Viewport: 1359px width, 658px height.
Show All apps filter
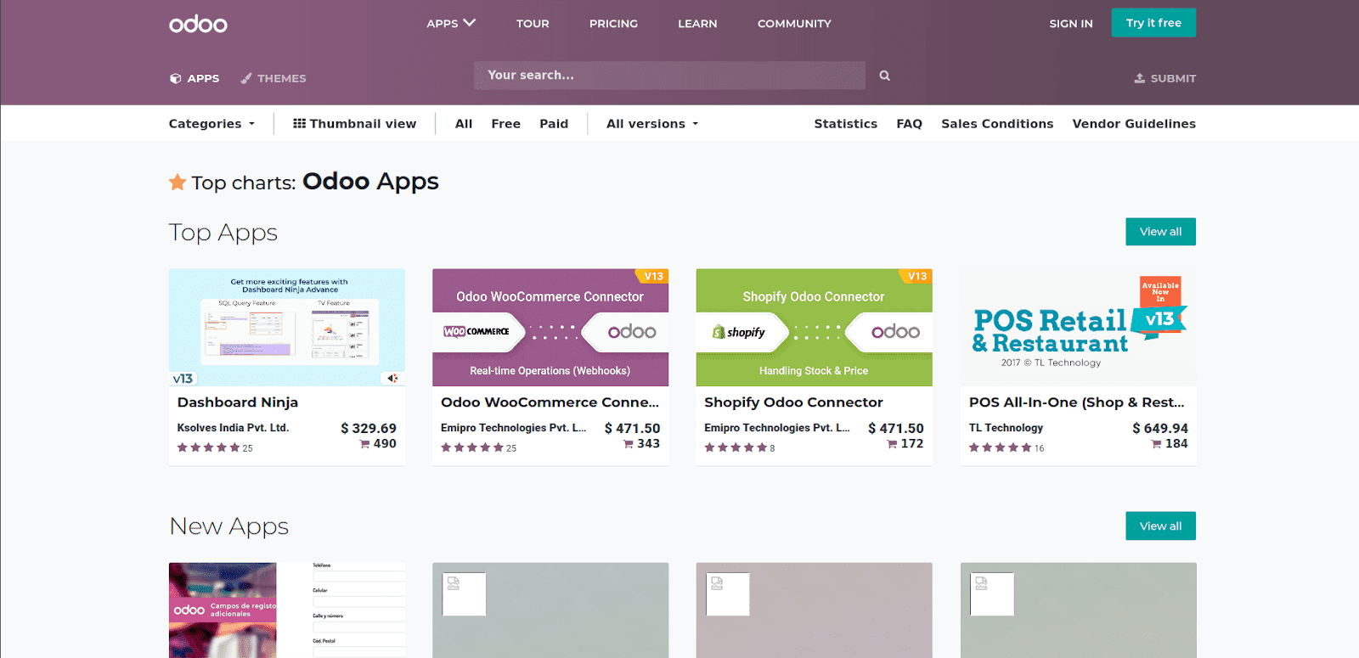click(464, 124)
